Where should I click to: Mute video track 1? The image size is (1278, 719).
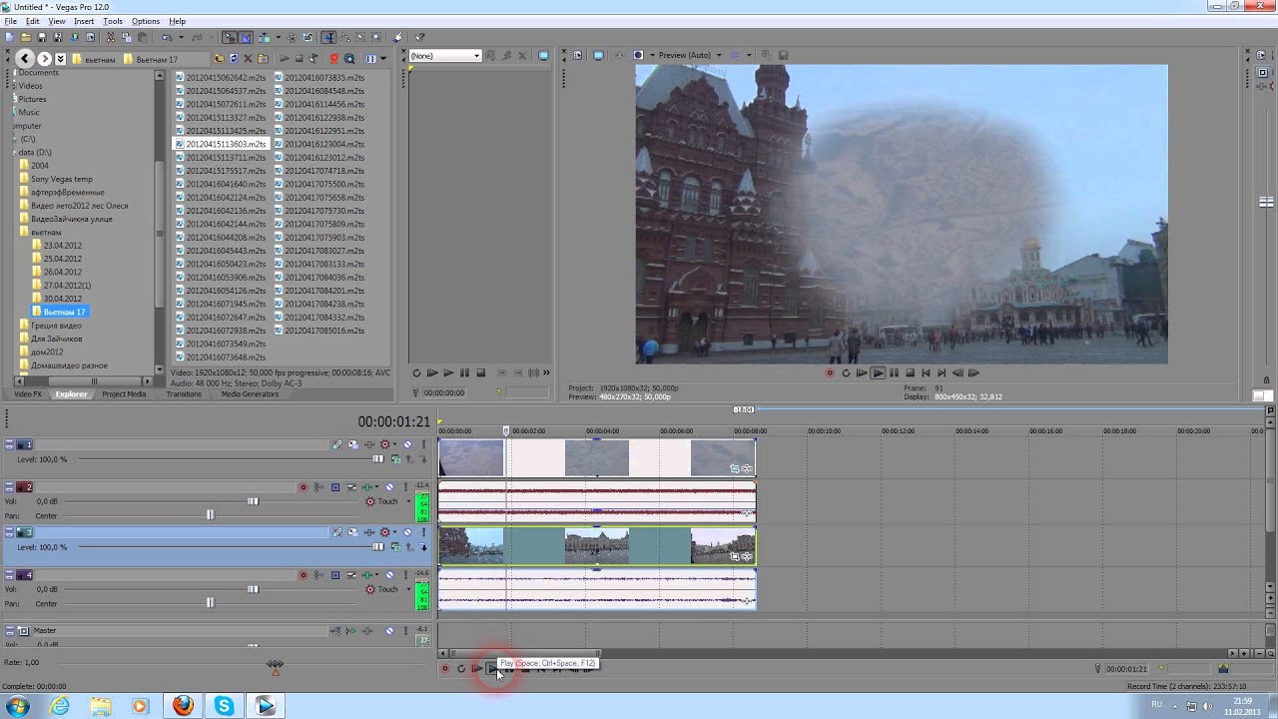click(407, 444)
